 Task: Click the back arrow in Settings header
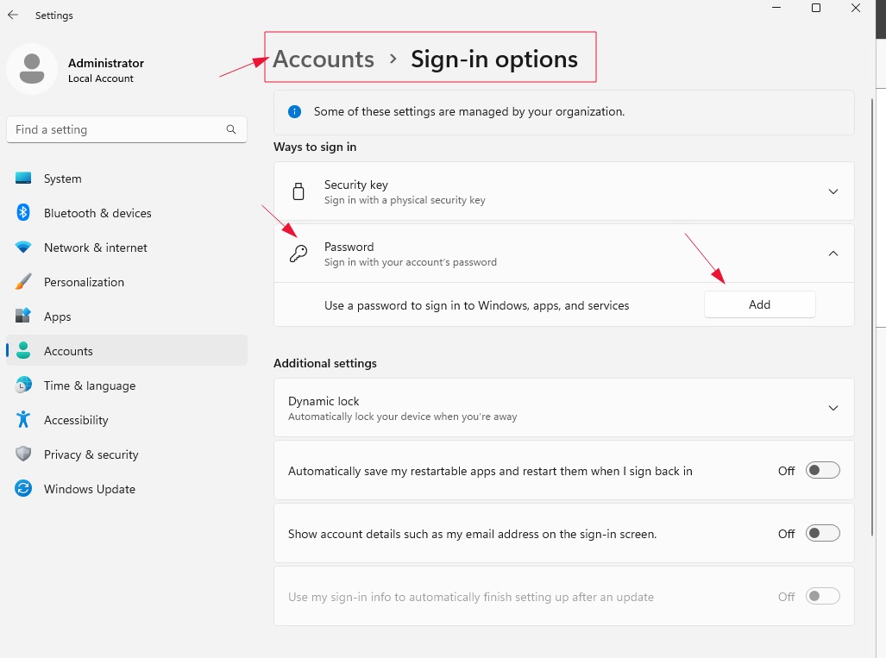click(x=13, y=16)
